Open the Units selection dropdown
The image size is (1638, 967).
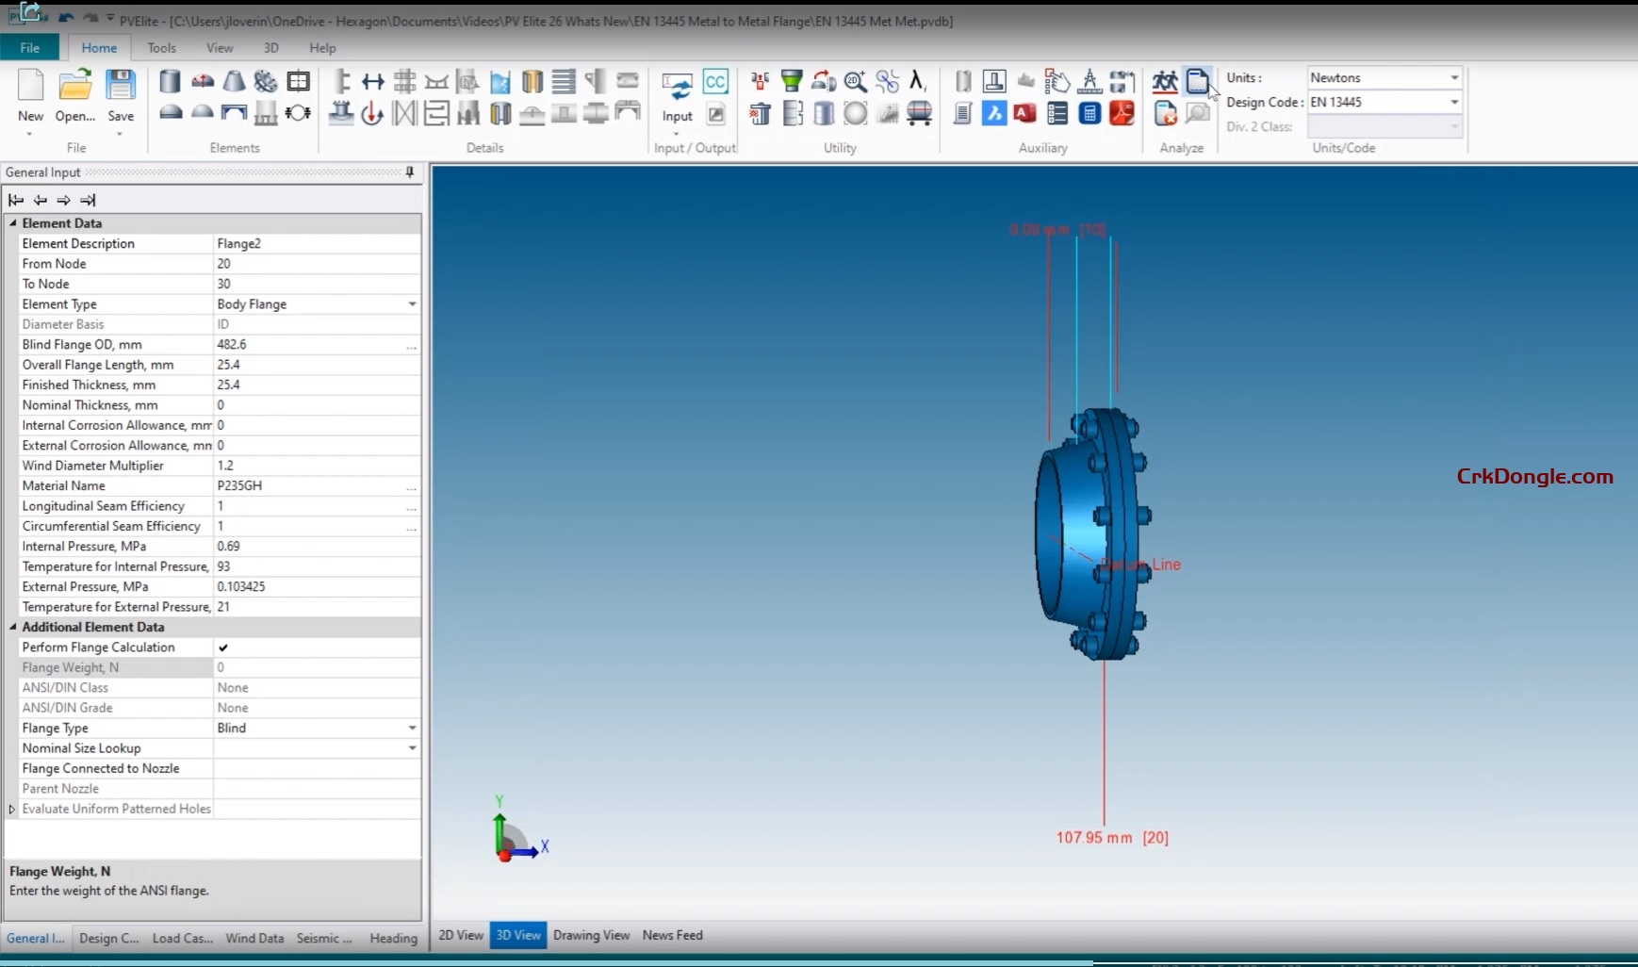1454,77
